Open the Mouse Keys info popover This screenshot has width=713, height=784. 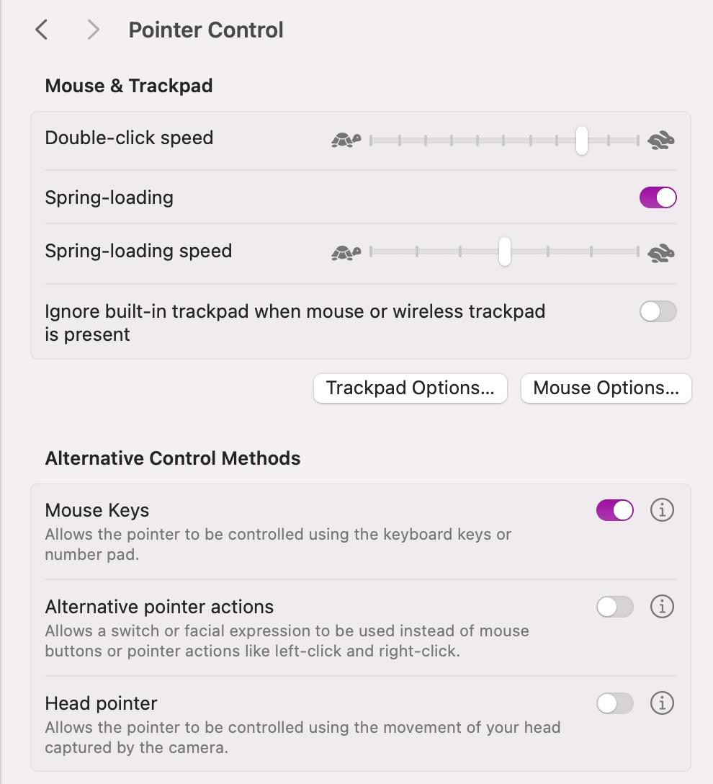tap(662, 509)
